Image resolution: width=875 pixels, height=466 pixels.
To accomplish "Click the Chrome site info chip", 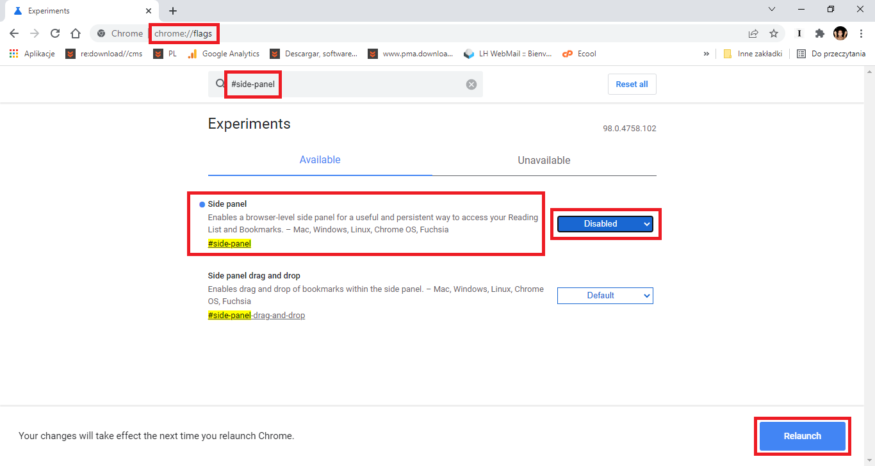I will pos(120,33).
